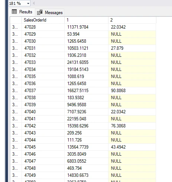
Task: Select the SalesOrderId 47045 cell
Action: pos(43,147)
